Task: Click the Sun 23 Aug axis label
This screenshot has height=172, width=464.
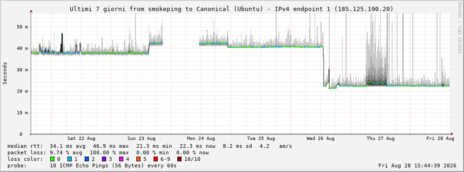Action: pyautogui.click(x=141, y=139)
